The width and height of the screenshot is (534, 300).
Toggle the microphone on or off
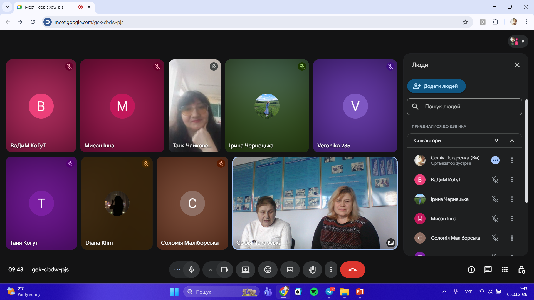[x=191, y=269]
